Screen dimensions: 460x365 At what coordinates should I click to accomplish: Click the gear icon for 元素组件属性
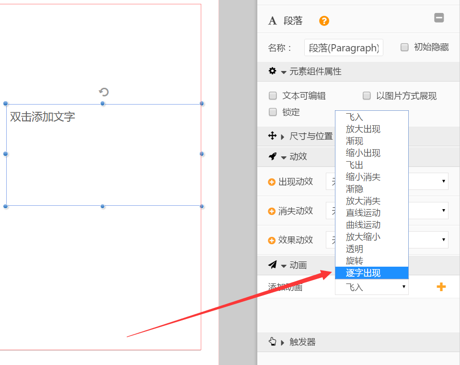tap(272, 71)
